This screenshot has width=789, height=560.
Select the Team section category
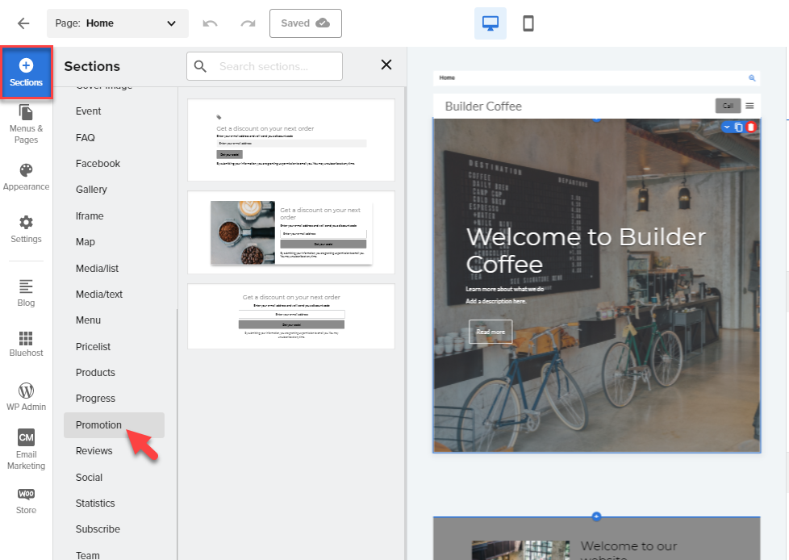point(88,555)
